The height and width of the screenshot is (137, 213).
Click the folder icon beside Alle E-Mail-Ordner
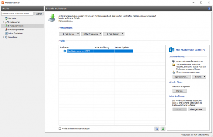(173, 65)
